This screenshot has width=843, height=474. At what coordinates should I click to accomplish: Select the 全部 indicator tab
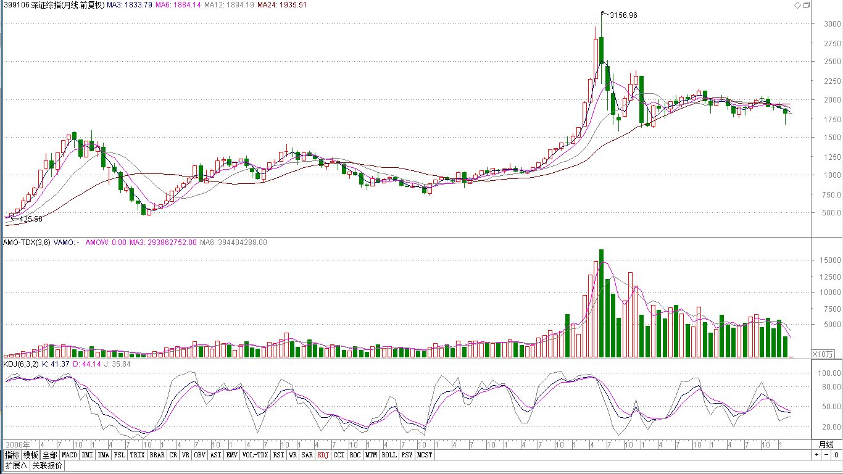pyautogui.click(x=50, y=455)
